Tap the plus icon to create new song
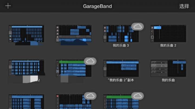The height and width of the screenshot is (109, 195). [8, 6]
